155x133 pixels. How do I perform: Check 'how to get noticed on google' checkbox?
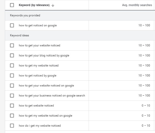coord(12,25)
